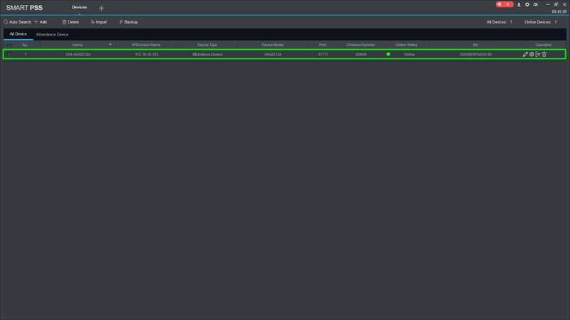Screen dimensions: 570x320
Task: Select the All Device tab
Action: (x=19, y=34)
